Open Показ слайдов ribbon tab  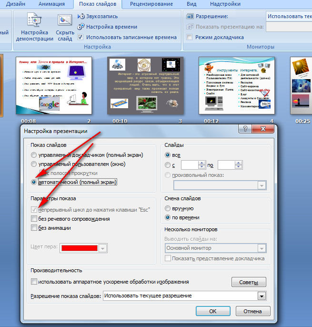click(98, 4)
